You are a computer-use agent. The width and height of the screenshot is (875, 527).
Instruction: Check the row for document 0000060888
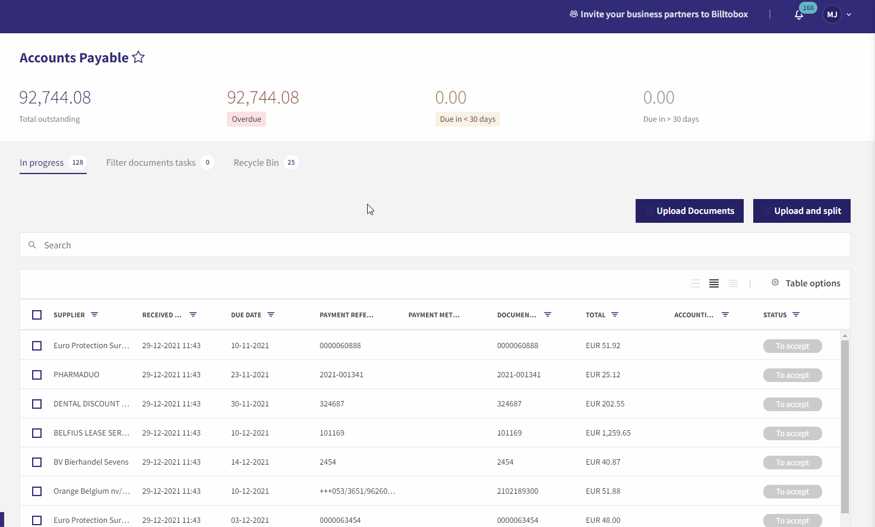tap(37, 346)
